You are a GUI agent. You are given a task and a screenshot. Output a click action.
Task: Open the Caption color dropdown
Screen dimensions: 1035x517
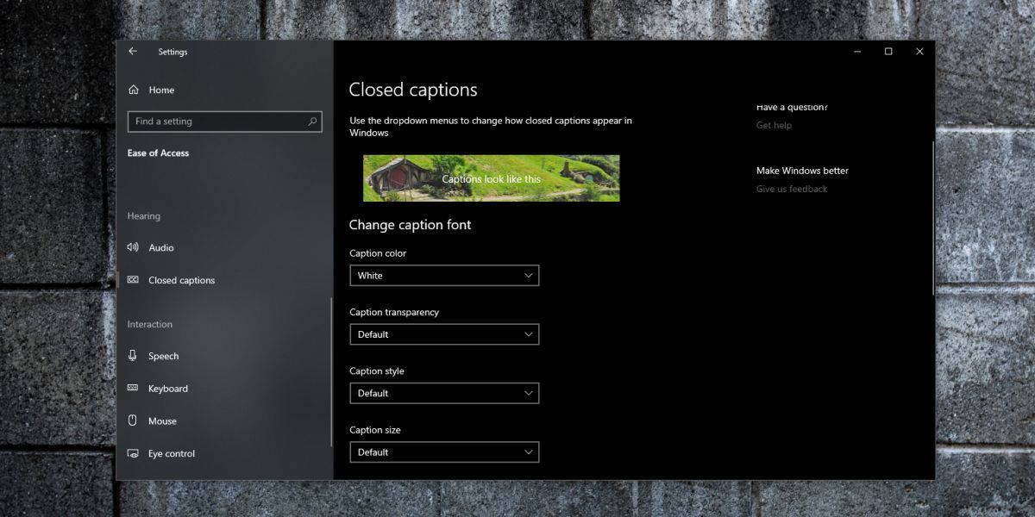coord(444,276)
